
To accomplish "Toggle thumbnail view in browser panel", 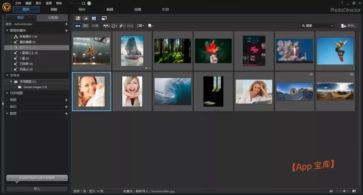I will 78,26.
